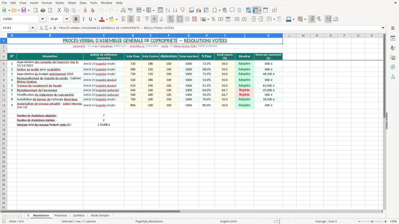Open the Data menu
This screenshot has height=224, width=399.
[83, 3]
